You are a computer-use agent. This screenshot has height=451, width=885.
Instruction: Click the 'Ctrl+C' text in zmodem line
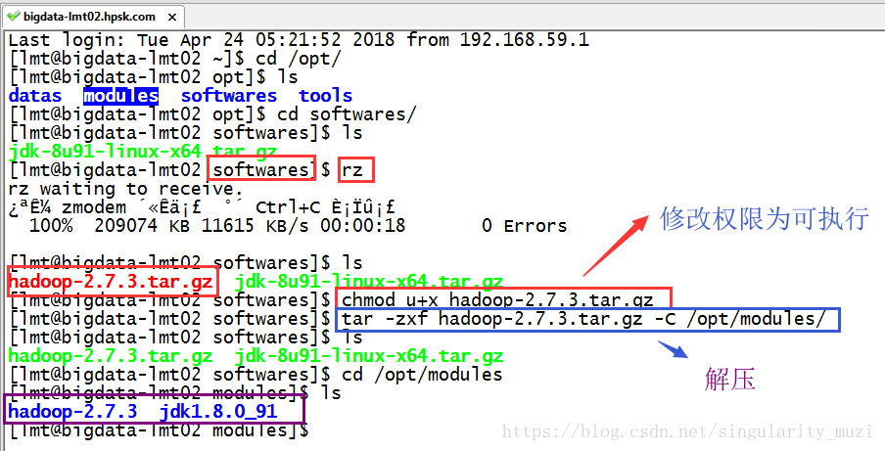pos(287,207)
